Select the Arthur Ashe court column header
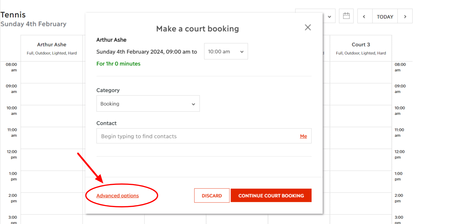 point(52,48)
